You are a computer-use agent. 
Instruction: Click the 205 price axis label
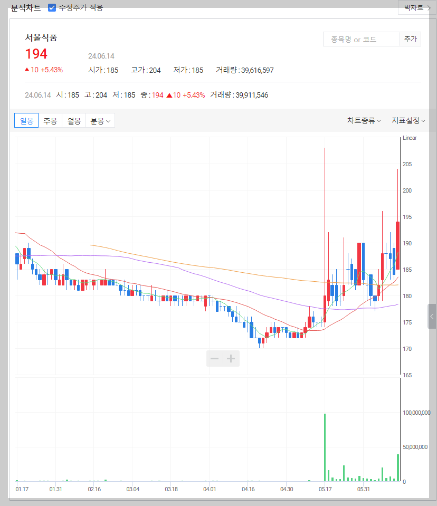pyautogui.click(x=407, y=164)
